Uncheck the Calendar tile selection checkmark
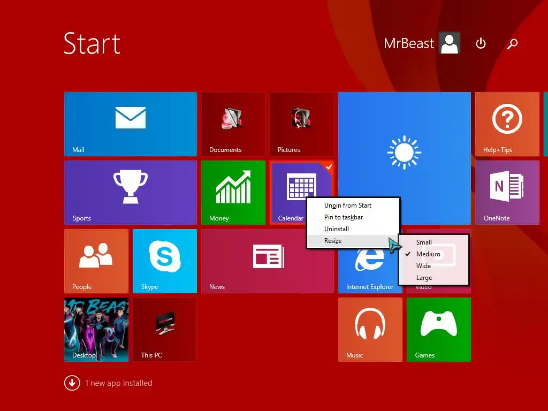548x411 pixels. pyautogui.click(x=329, y=167)
